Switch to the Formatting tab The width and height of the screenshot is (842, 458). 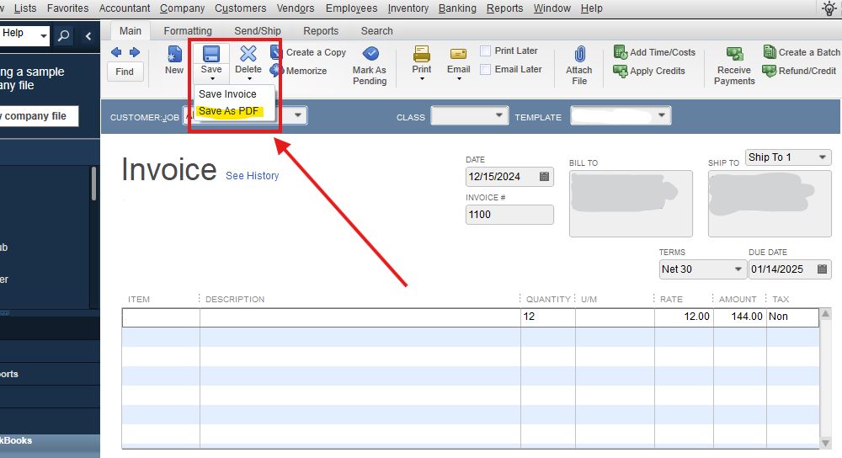pyautogui.click(x=188, y=31)
